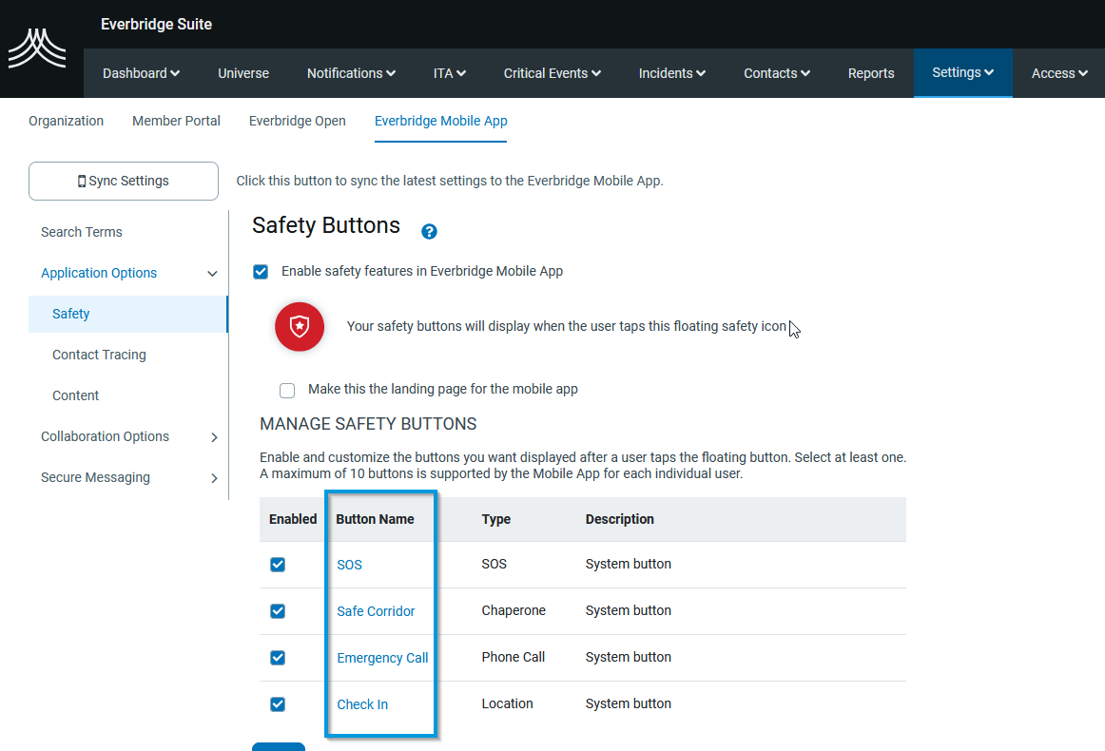Uncheck the Safe Corridor enabled checkbox
This screenshot has height=751, width=1105.
click(277, 610)
